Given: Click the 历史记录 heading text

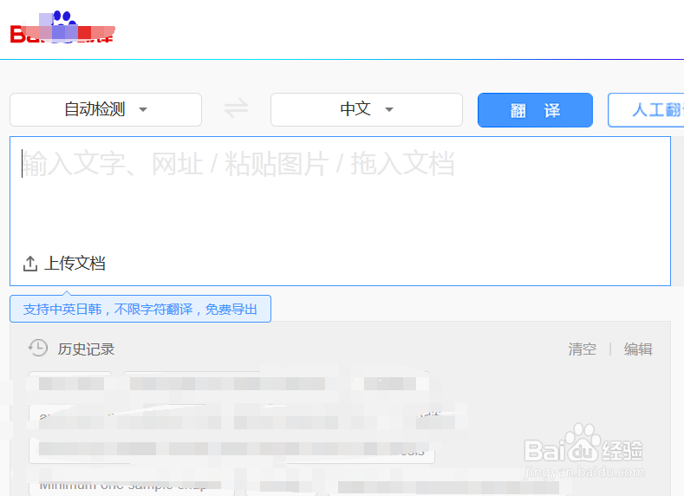Looking at the screenshot, I should [86, 349].
